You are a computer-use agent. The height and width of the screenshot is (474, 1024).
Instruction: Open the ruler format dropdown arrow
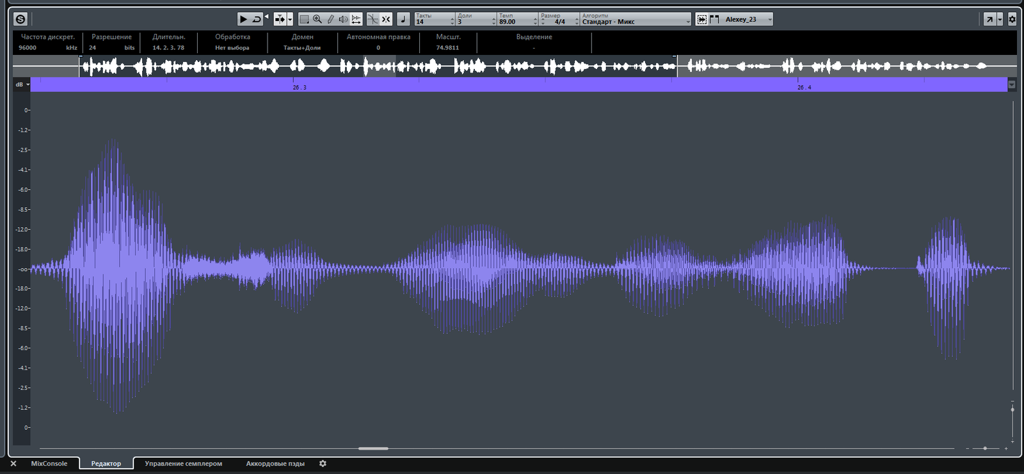1012,84
